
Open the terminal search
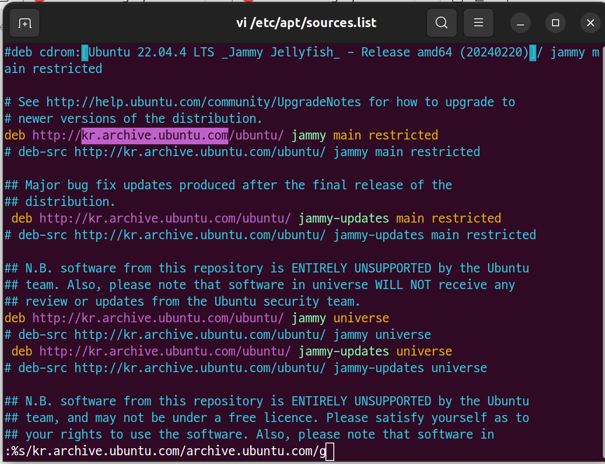click(442, 23)
